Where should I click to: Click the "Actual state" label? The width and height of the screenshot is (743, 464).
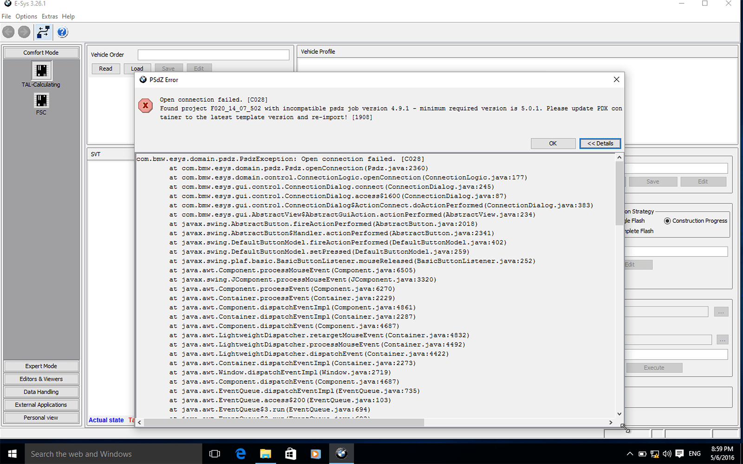coord(106,420)
